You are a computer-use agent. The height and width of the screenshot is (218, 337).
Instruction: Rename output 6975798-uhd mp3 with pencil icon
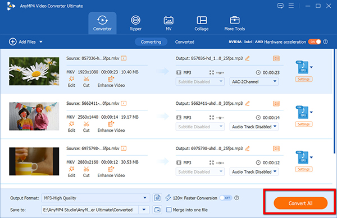pos(247,149)
